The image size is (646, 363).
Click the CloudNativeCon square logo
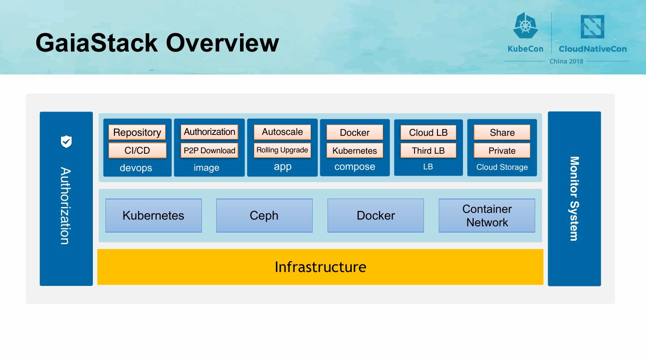coord(592,27)
